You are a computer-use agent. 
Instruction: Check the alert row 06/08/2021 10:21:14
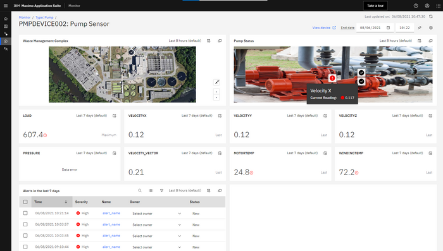(25, 213)
